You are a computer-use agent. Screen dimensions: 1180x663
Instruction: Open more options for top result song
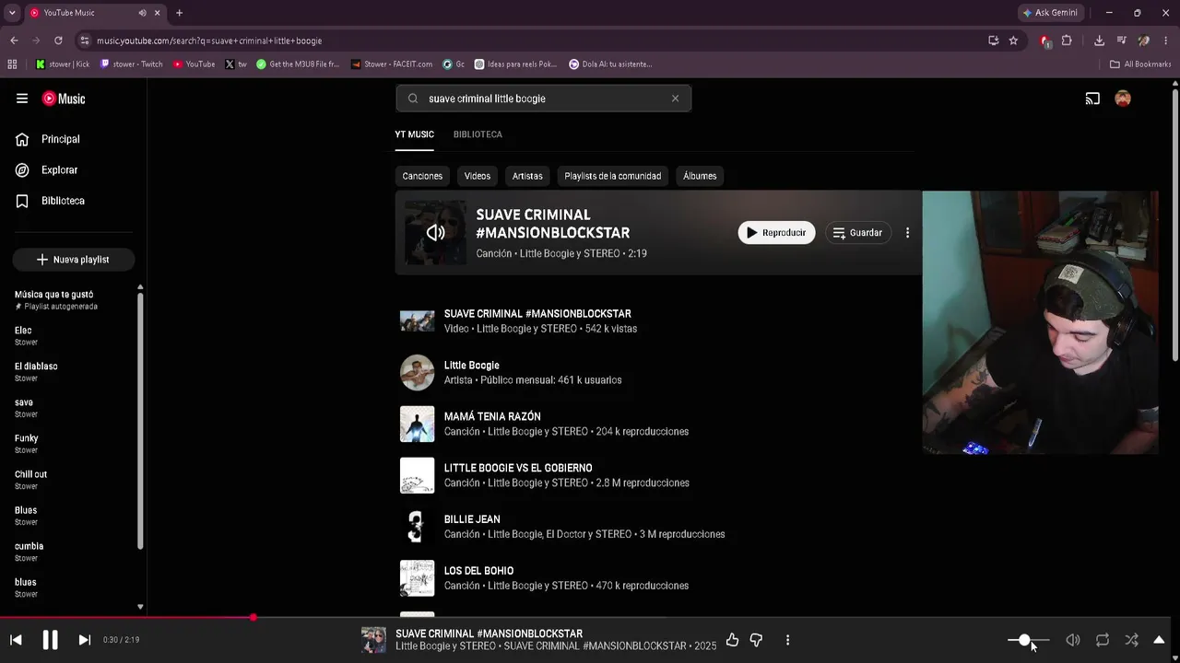(x=907, y=233)
